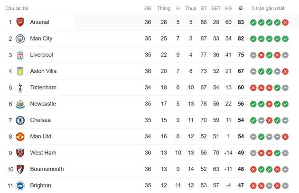This screenshot has height=193, width=299.
Task: Click the Newcastle club crest
Action: tap(20, 104)
